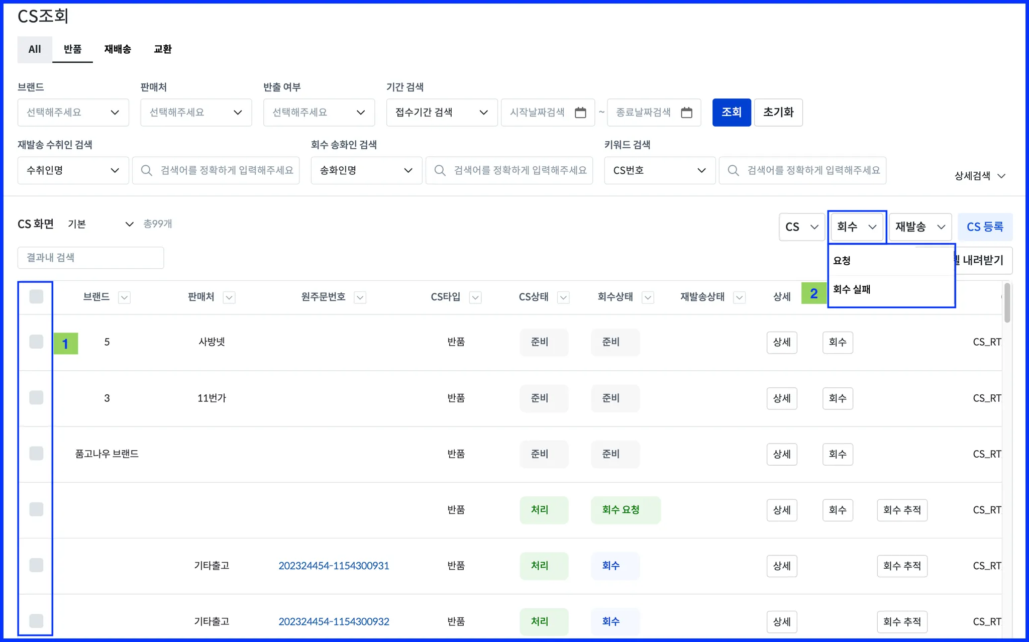Click search icon in recipient search field
Viewport: 1029px width, 642px height.
pos(146,171)
